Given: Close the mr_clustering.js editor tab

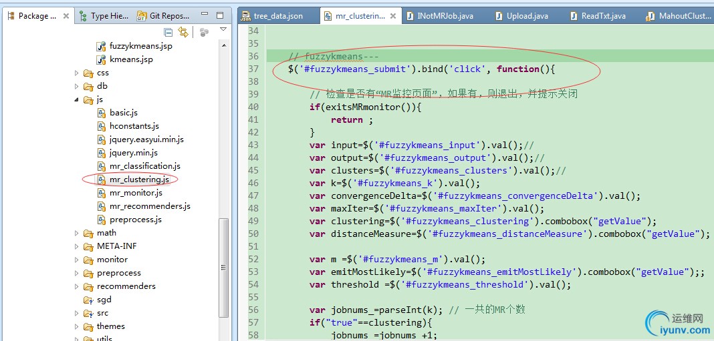Looking at the screenshot, I should pos(393,17).
